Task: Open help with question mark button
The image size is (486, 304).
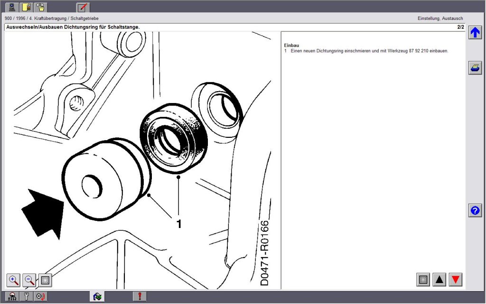Action: [475, 210]
